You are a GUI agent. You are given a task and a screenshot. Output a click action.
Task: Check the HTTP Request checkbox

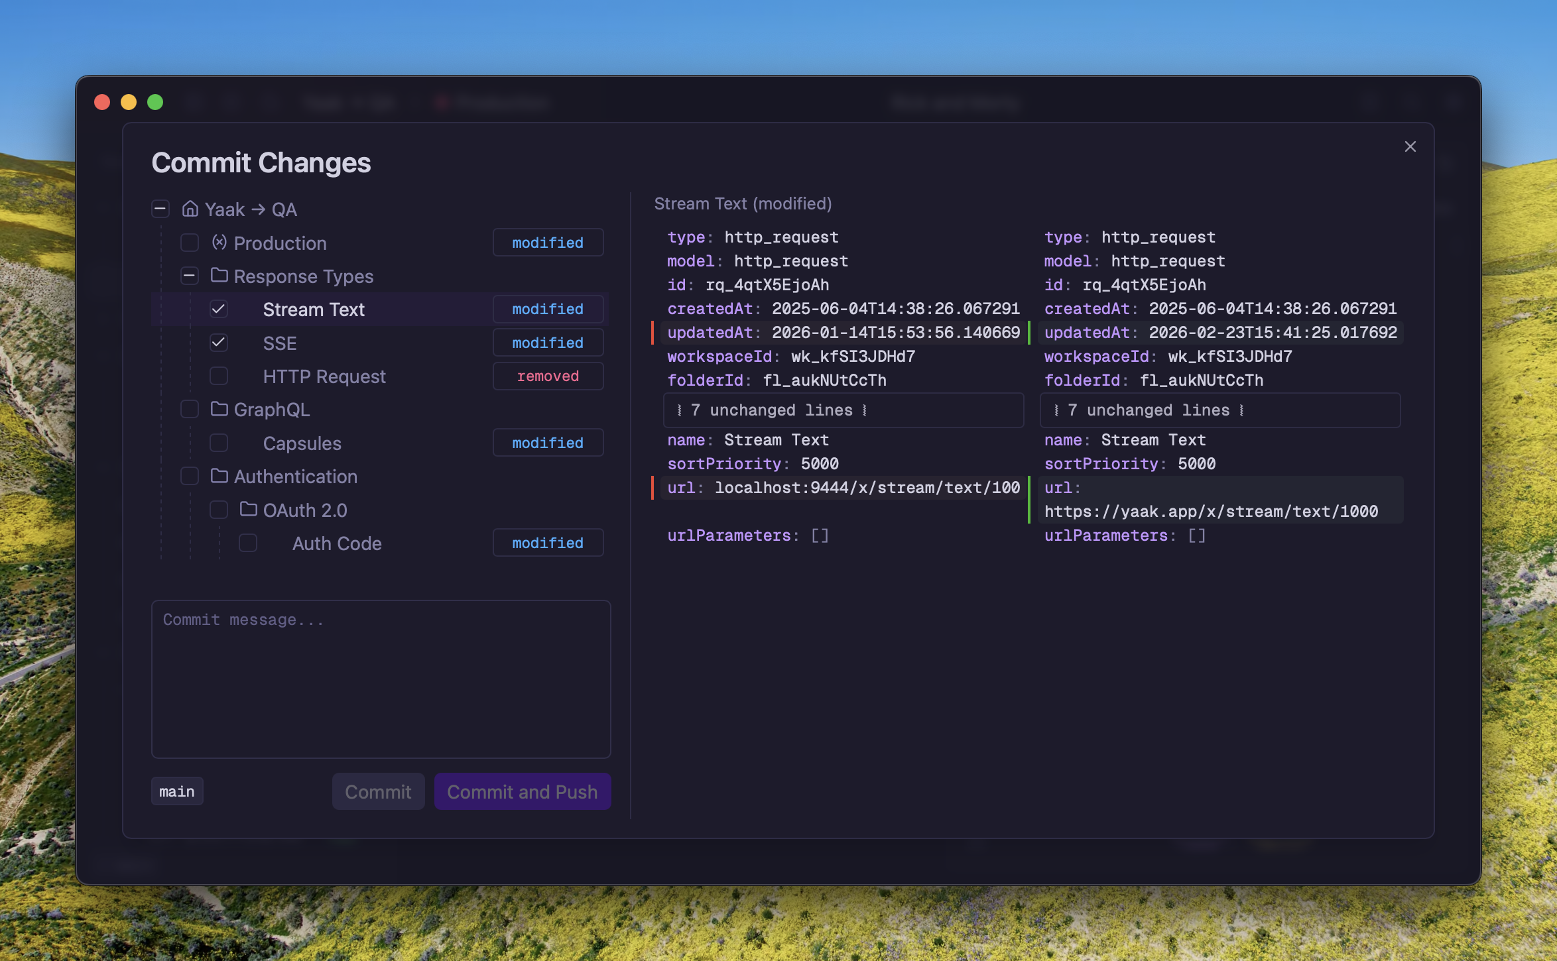click(219, 376)
